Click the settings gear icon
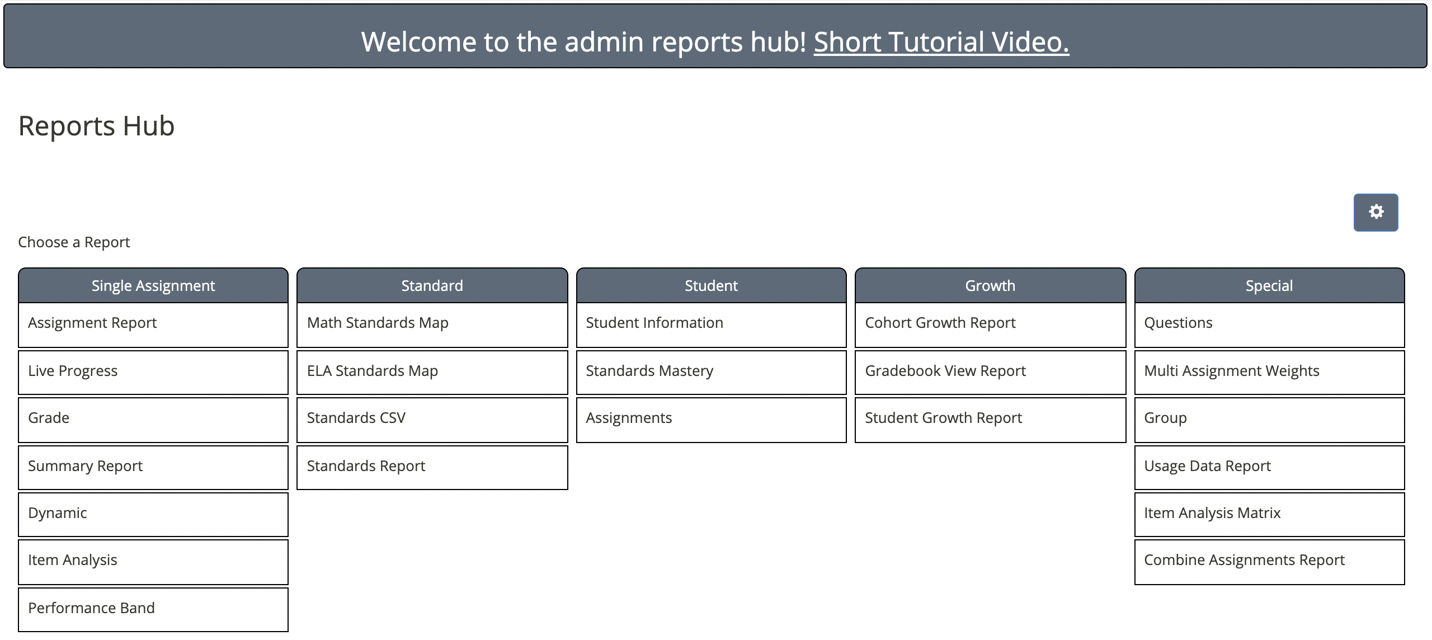The width and height of the screenshot is (1432, 640). coord(1376,212)
